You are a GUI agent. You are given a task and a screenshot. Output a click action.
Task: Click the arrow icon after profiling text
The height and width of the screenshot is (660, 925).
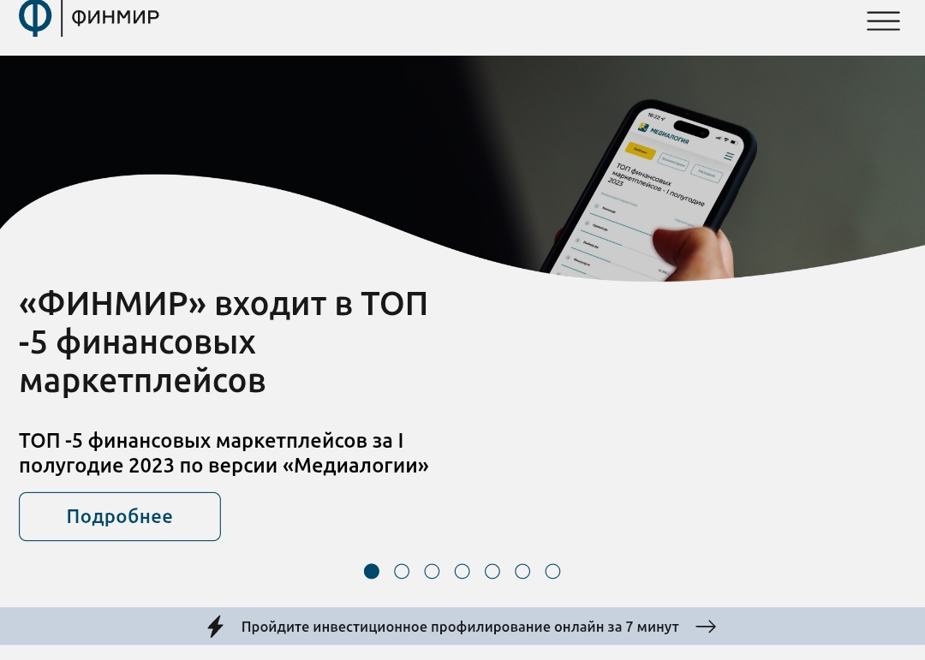pos(706,627)
